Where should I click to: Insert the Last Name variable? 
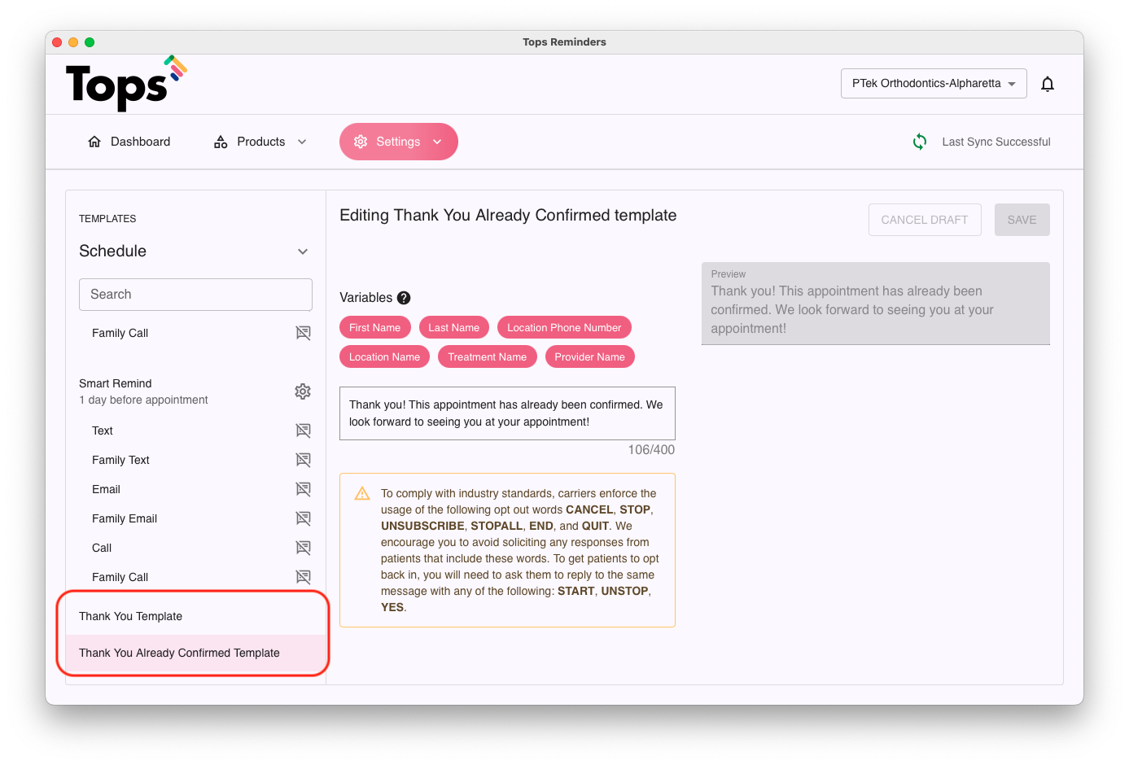[x=453, y=327]
